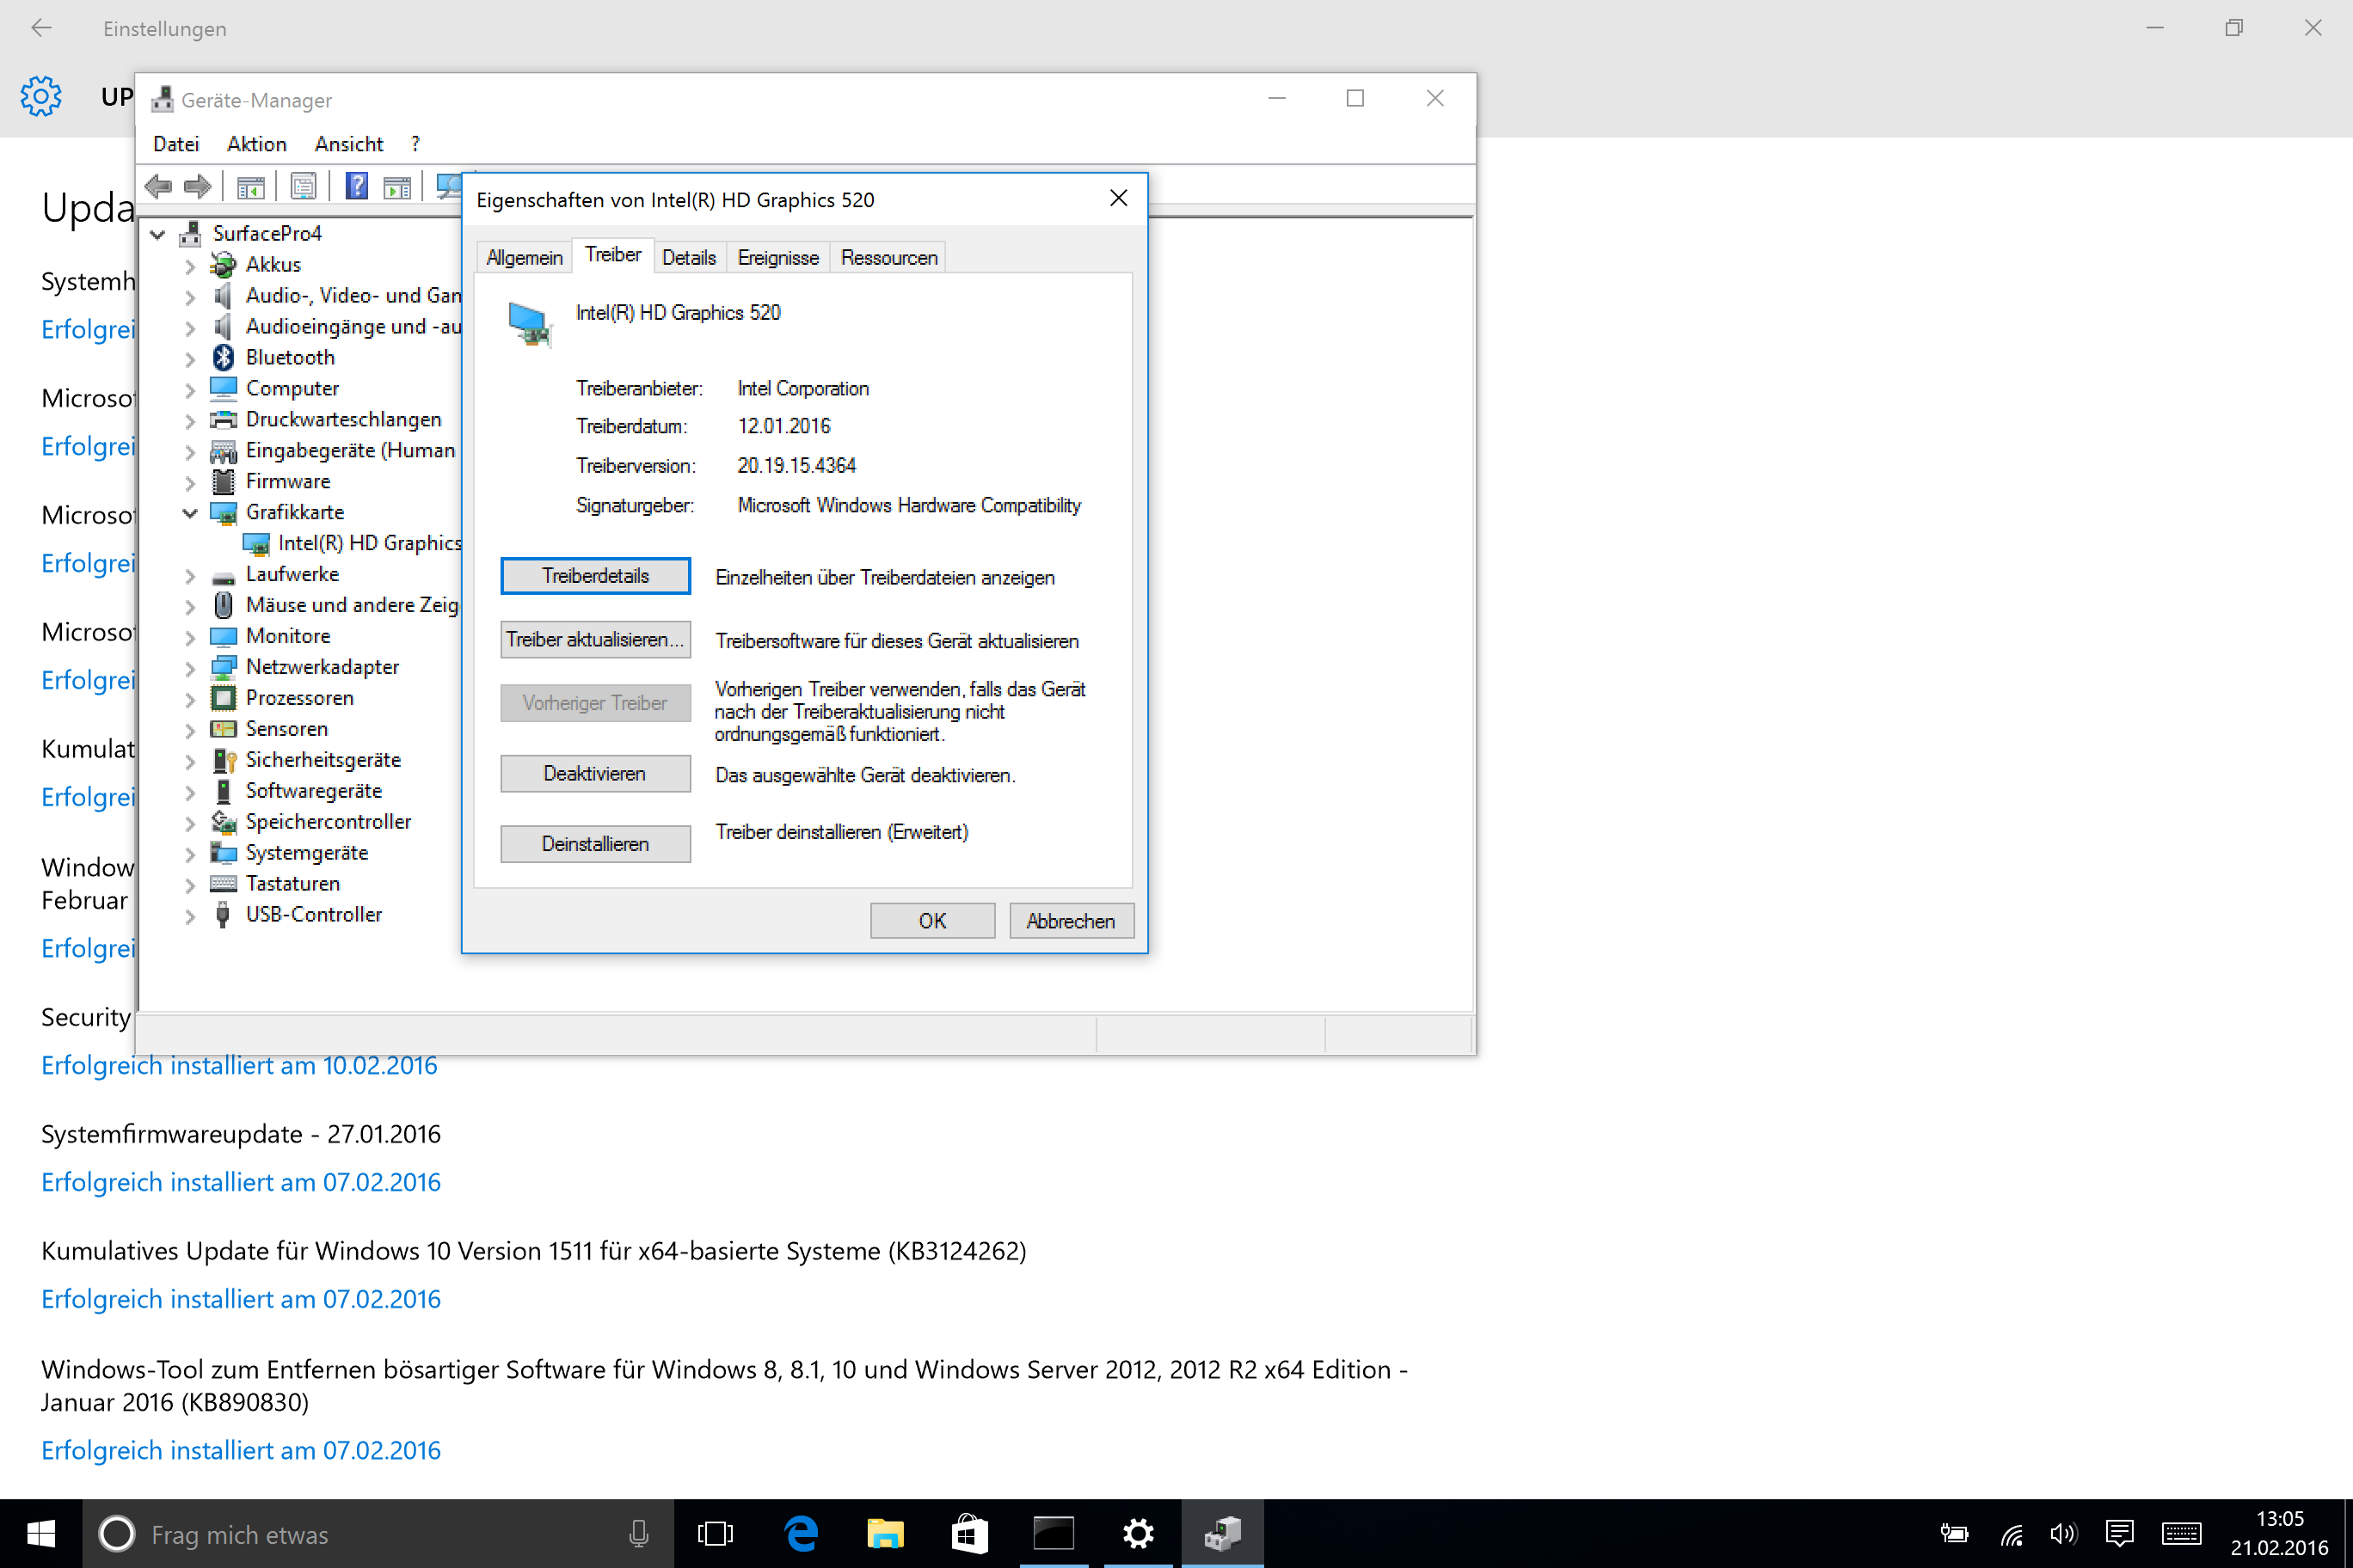Click the Abbrechen button

[x=1072, y=920]
